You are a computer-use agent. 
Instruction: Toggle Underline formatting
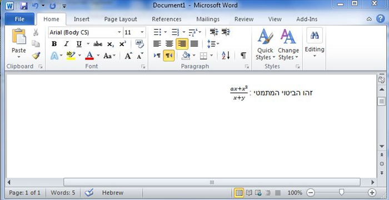click(79, 44)
